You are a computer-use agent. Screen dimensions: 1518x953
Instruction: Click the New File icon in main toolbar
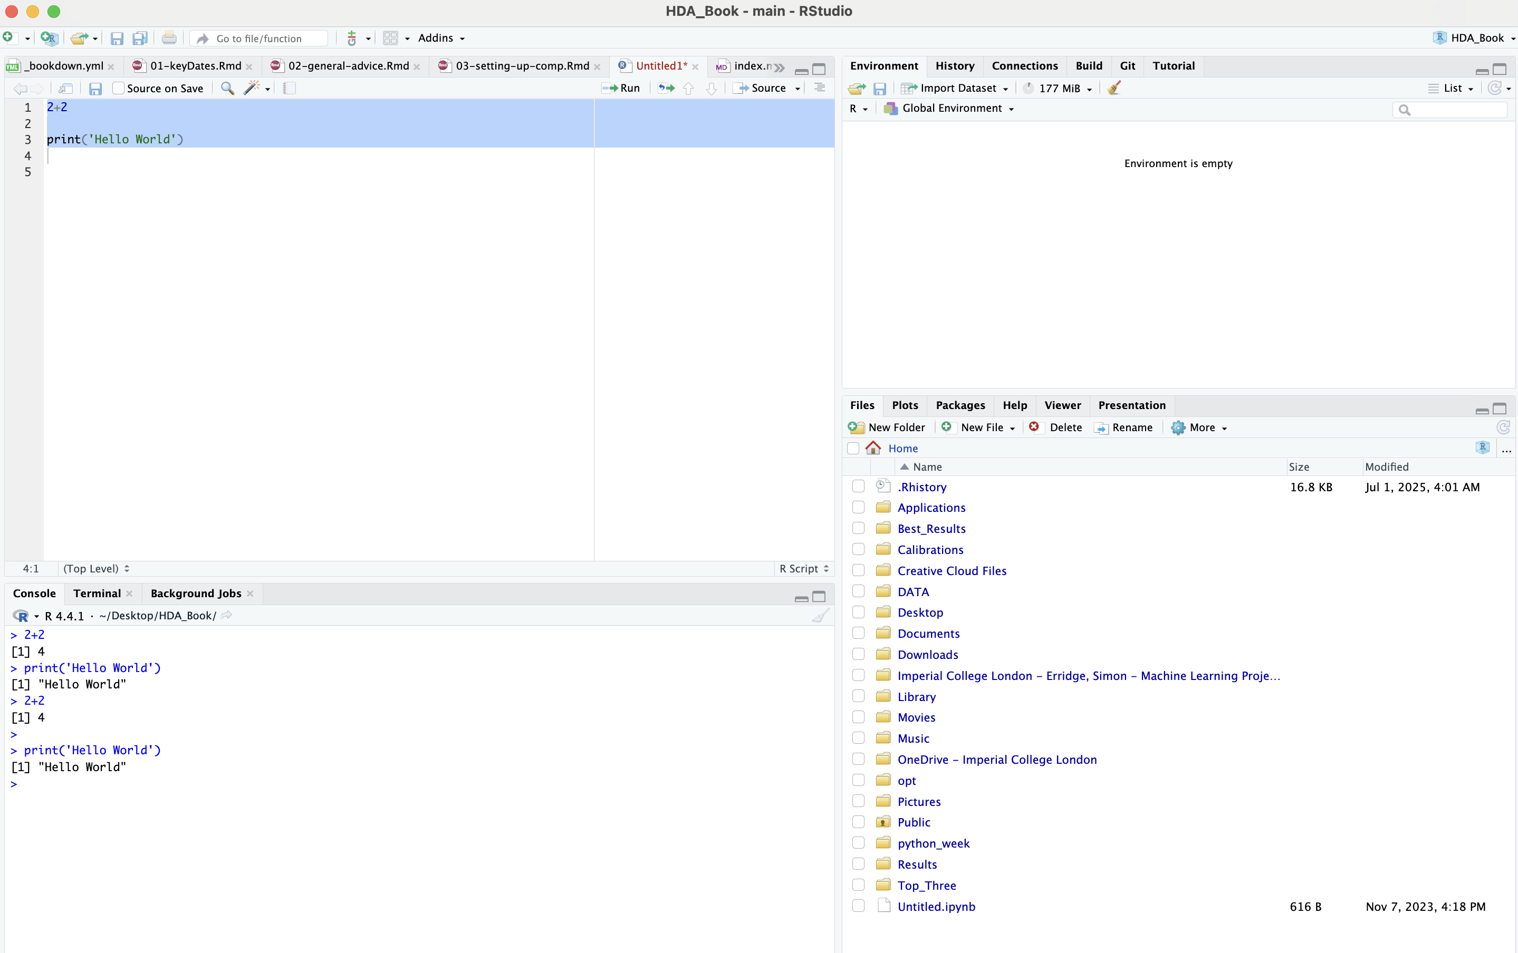(x=8, y=38)
